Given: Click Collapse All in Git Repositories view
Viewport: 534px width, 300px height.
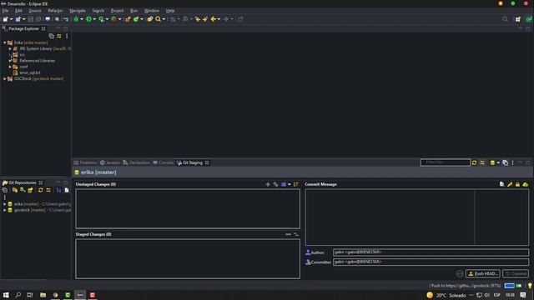Looking at the screenshot, I should 5,190.
